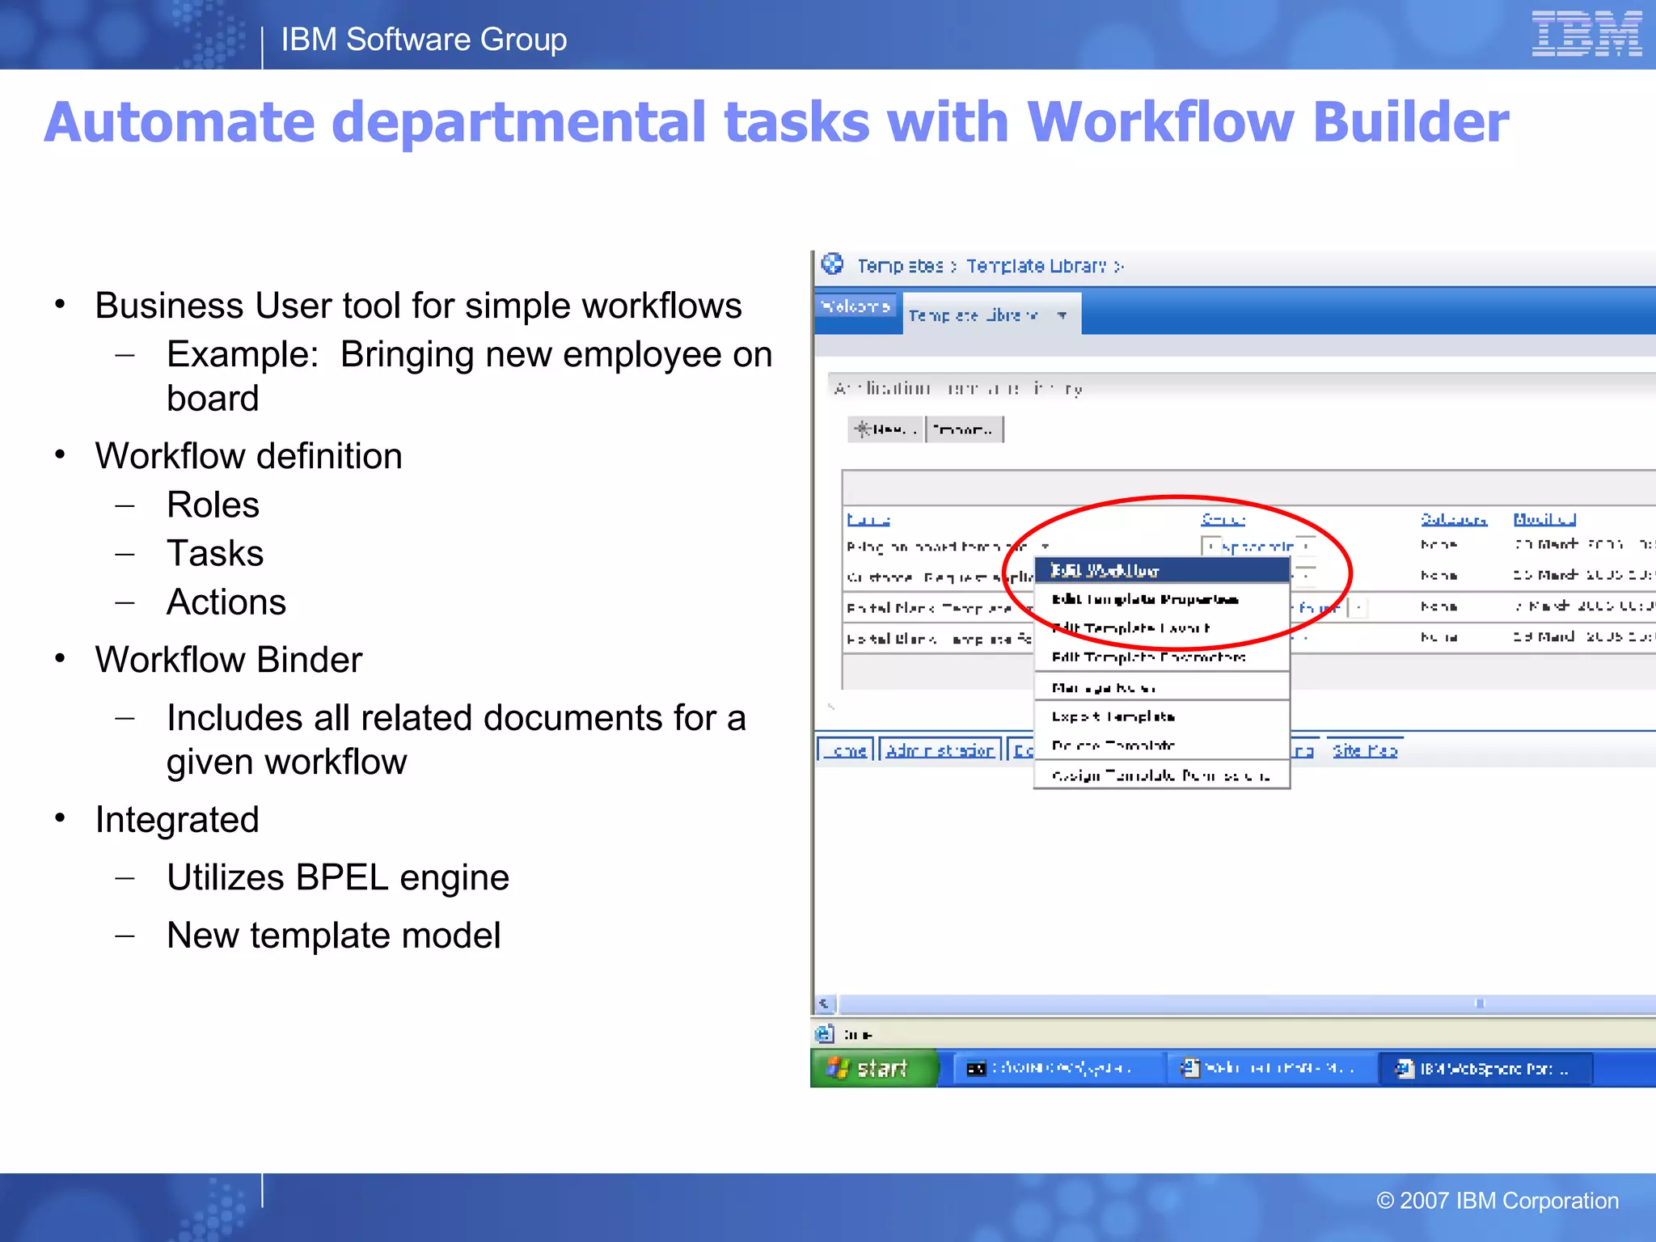Open the Windows start button
1656x1242 pixels.
[x=875, y=1068]
